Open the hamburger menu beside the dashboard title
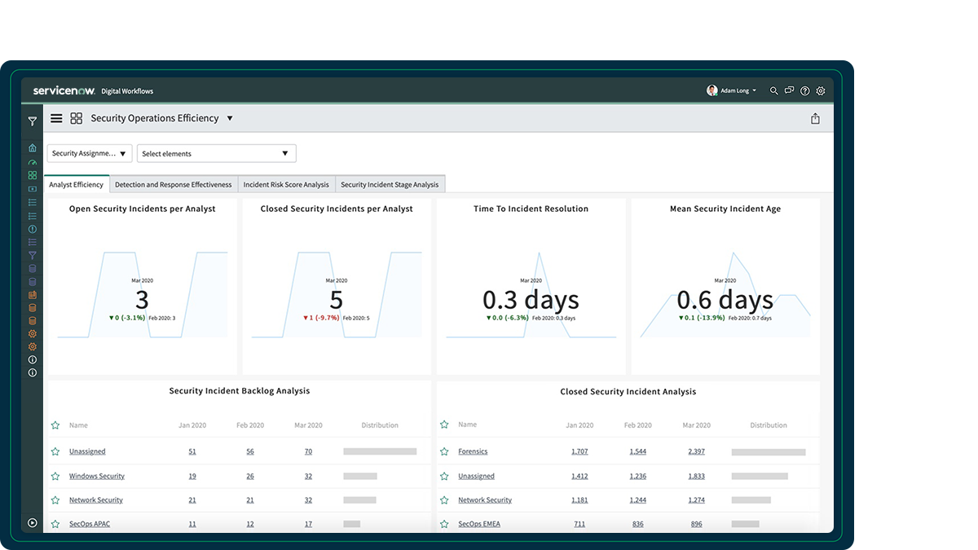 [56, 118]
